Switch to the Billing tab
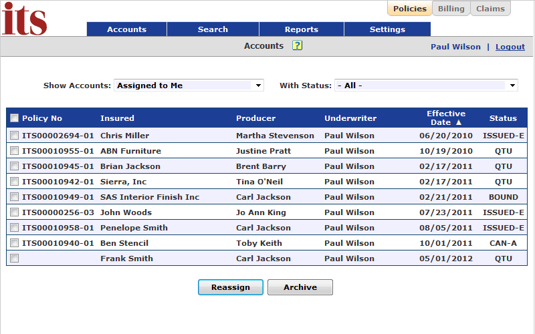535x334 pixels. [x=451, y=9]
